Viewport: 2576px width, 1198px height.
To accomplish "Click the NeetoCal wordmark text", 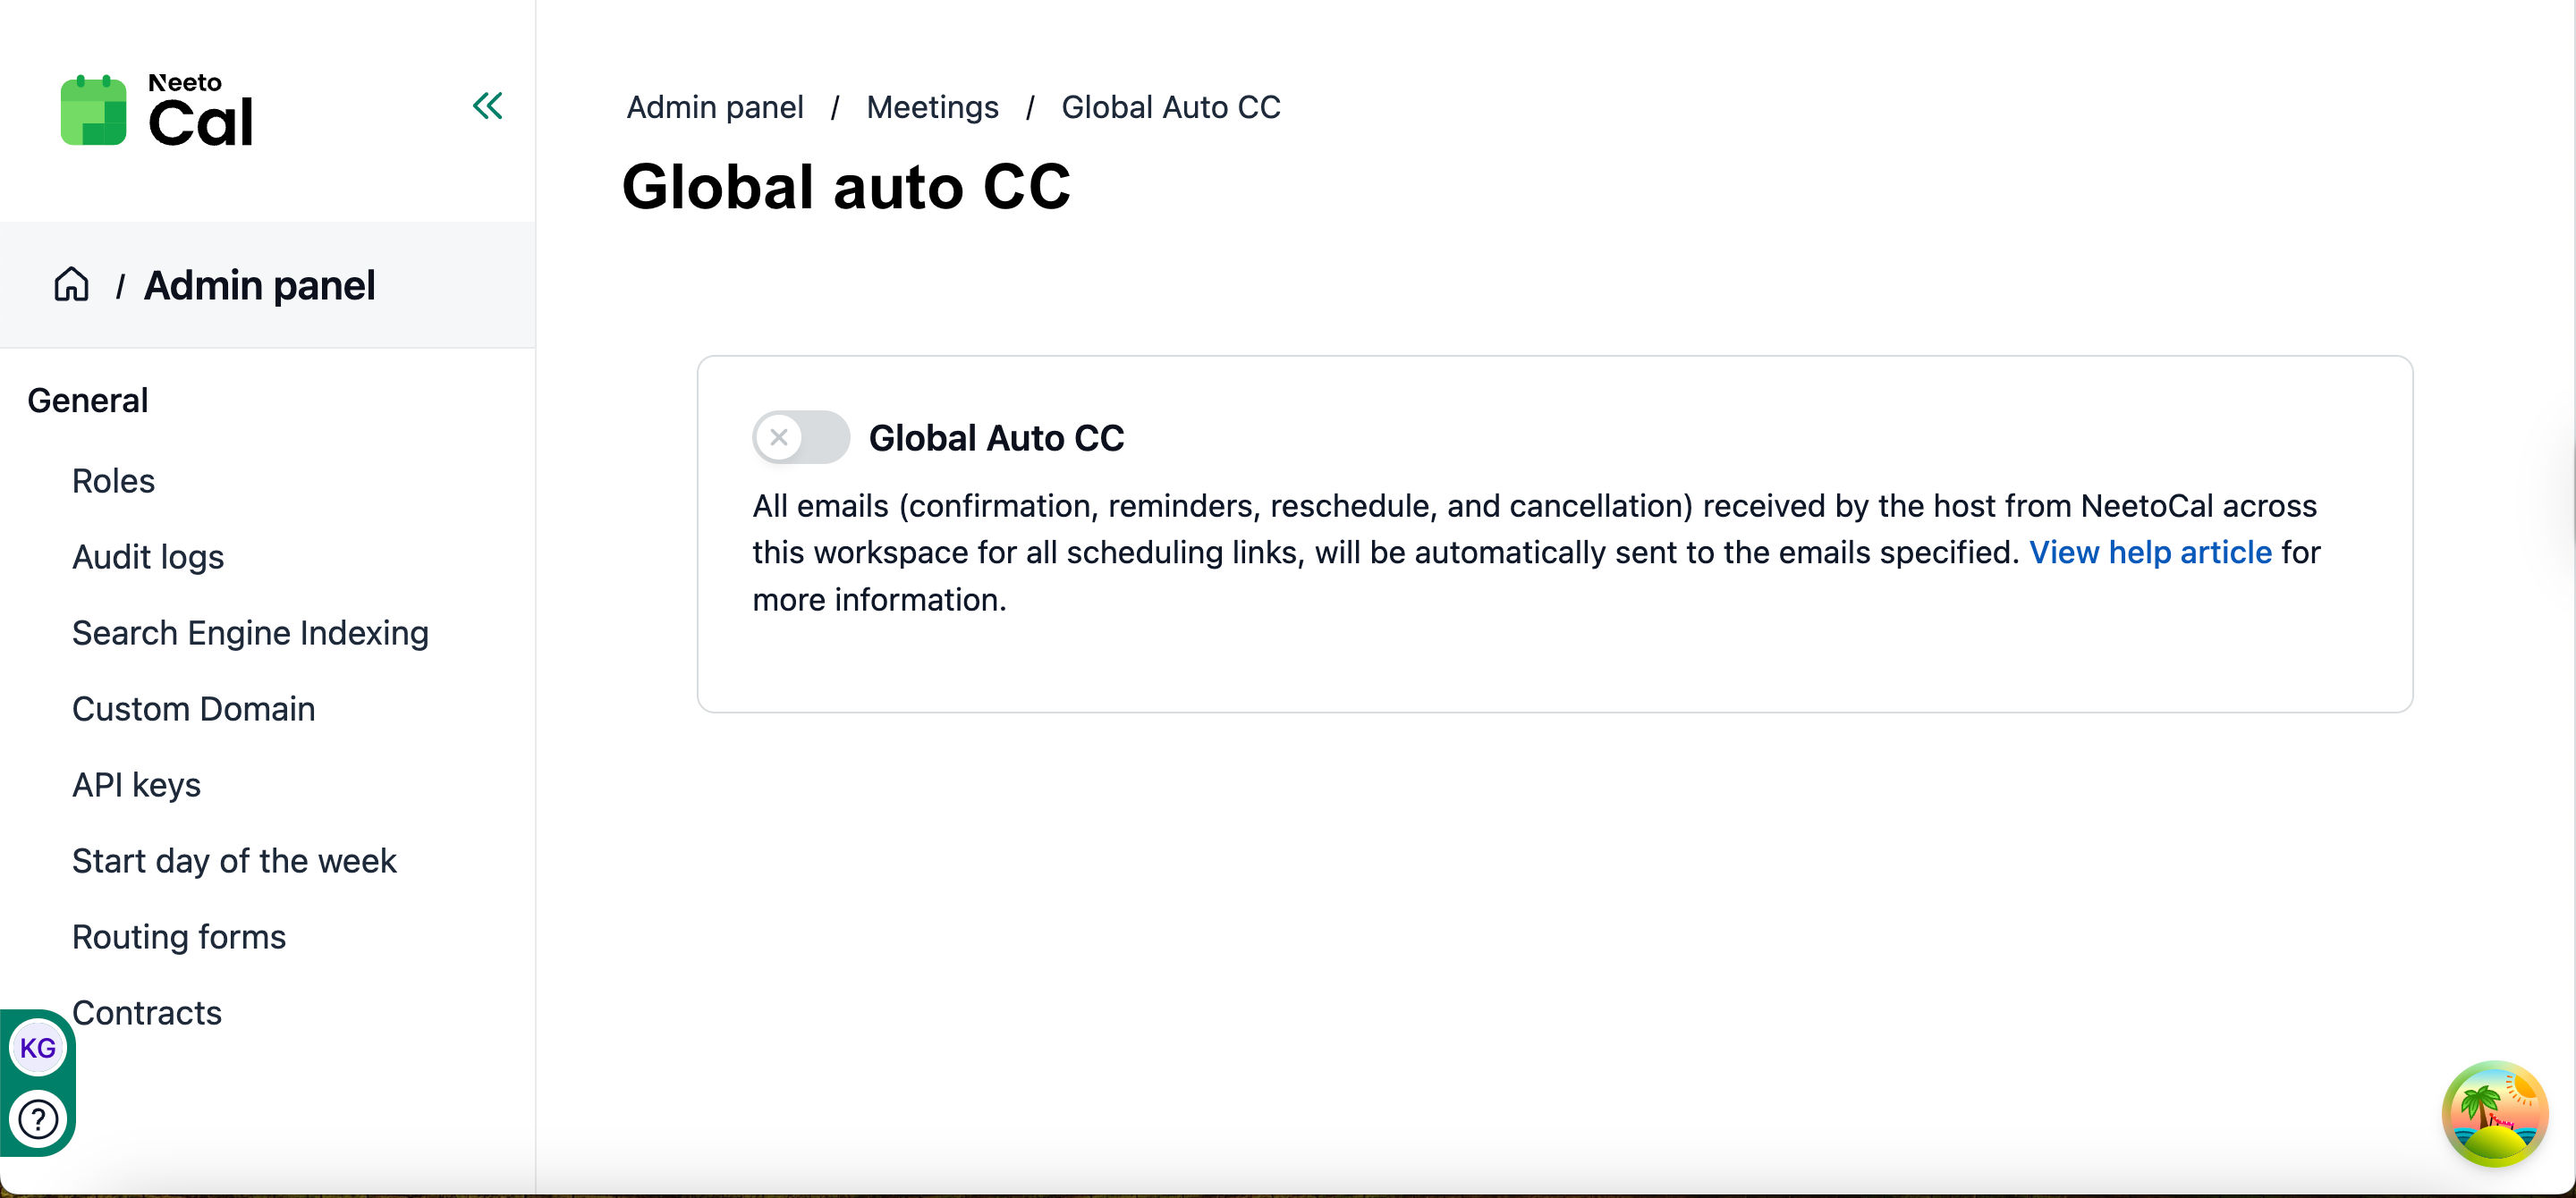I will pyautogui.click(x=200, y=112).
